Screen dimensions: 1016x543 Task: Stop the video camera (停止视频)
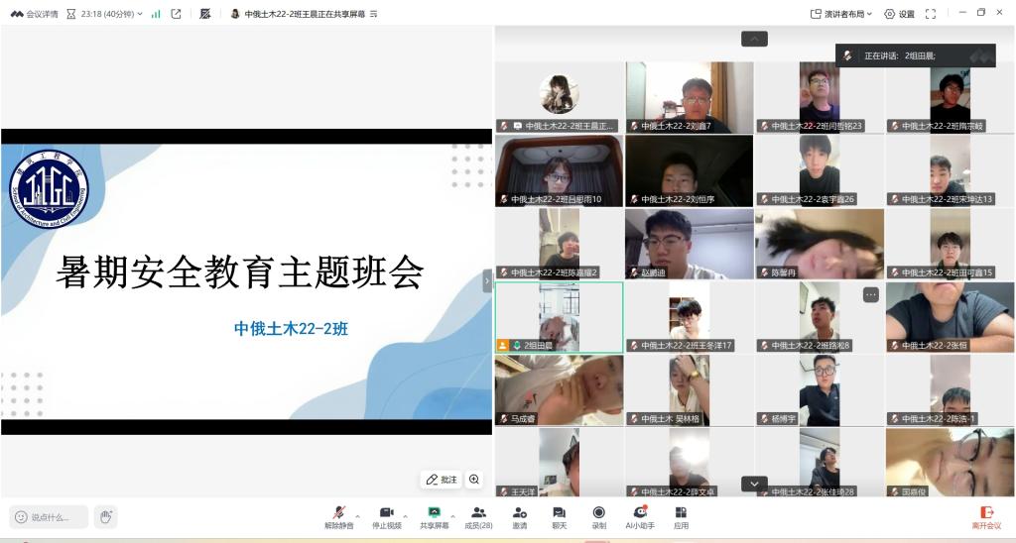[x=386, y=515]
